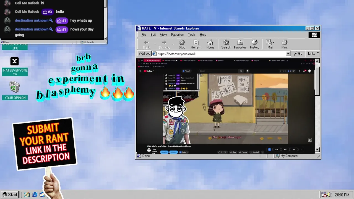Image resolution: width=354 pixels, height=199 pixels.
Task: Open the History toolbar icon
Action: 254,42
